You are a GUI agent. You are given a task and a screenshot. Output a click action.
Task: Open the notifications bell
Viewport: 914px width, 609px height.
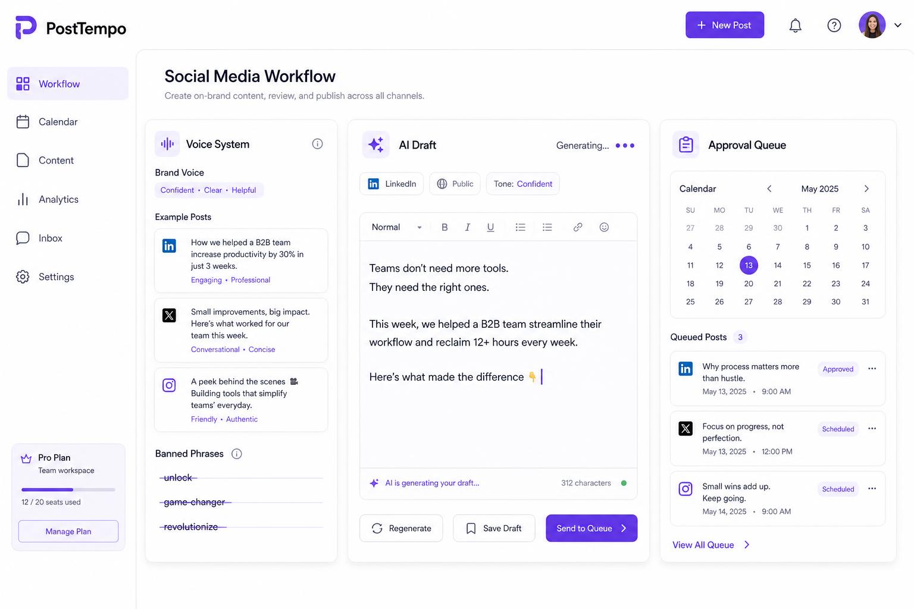coord(796,25)
